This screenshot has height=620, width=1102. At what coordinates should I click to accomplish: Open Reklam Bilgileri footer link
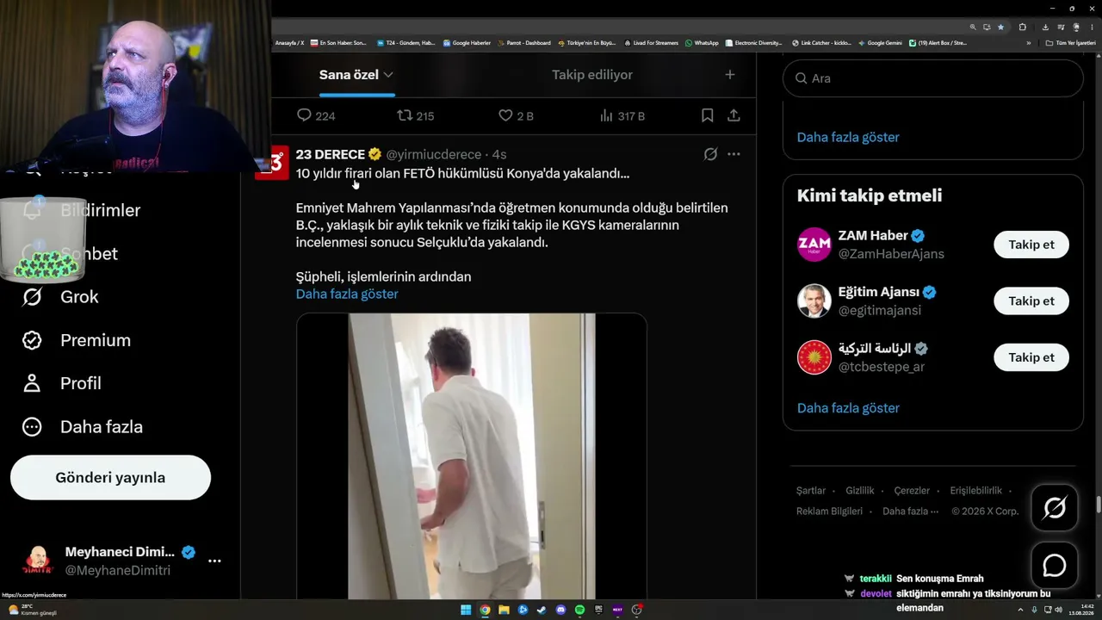(829, 512)
